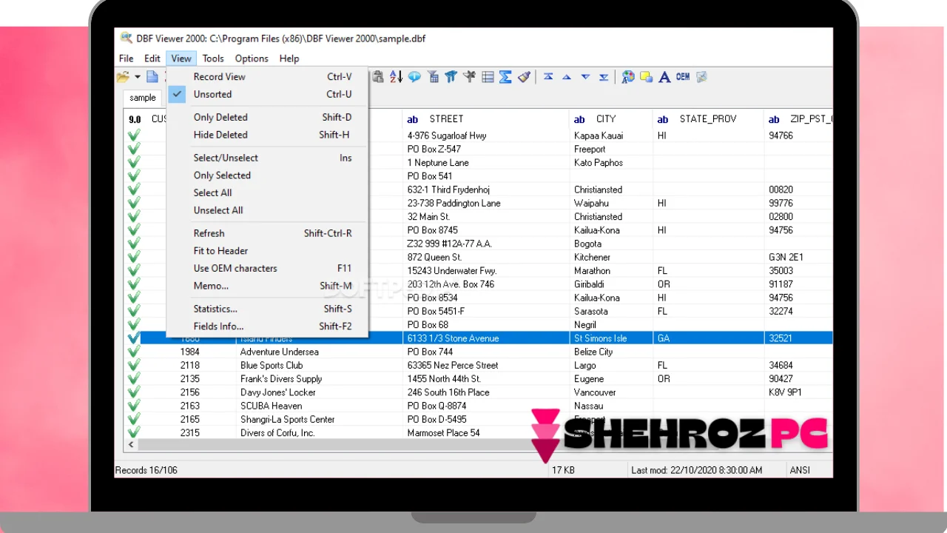Choose Only Deleted from View menu

[267, 117]
